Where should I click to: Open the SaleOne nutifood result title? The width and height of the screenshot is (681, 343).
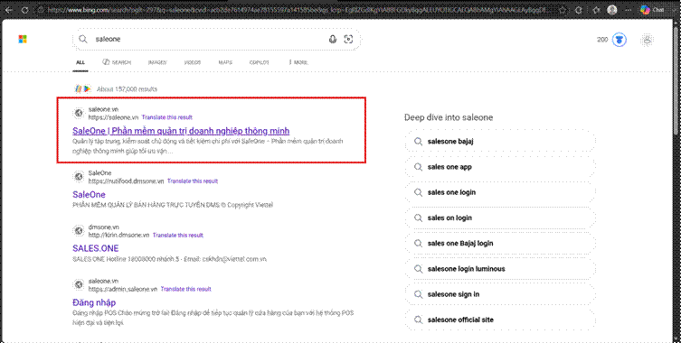[x=89, y=194]
